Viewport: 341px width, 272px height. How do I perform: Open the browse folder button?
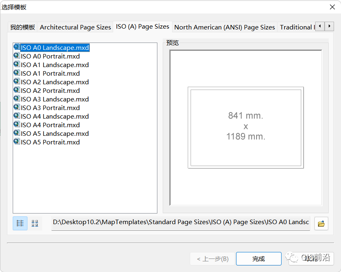(x=321, y=223)
